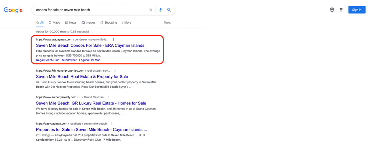This screenshot has width=373, height=144.
Task: Open settings gear icon
Action: [332, 10]
